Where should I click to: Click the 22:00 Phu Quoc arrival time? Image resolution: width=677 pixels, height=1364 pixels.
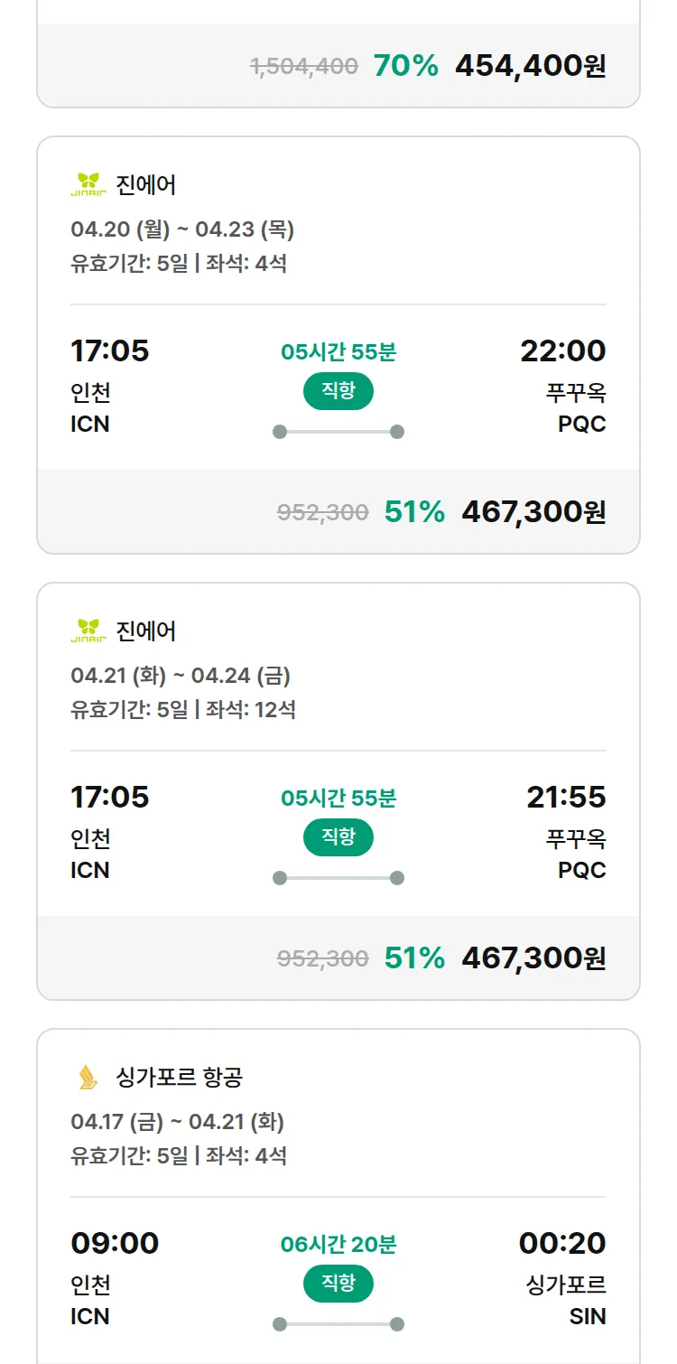coord(562,350)
